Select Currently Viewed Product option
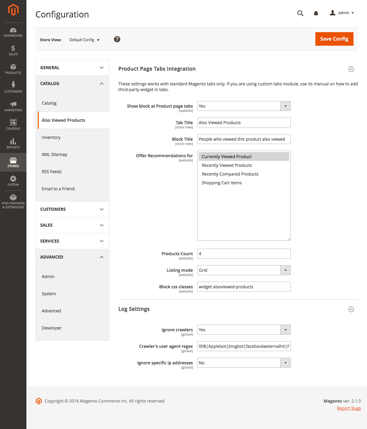Screen dimensions: 367x429 tap(244, 157)
